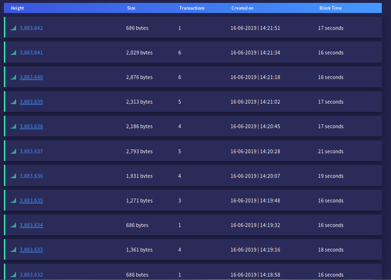The width and height of the screenshot is (391, 280).
Task: Click the timestamp 16-06-2019 | 14:20:07
Action: (255, 176)
